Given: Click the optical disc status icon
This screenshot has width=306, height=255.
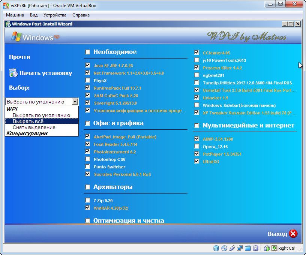Looking at the screenshot, I should pos(224,248).
